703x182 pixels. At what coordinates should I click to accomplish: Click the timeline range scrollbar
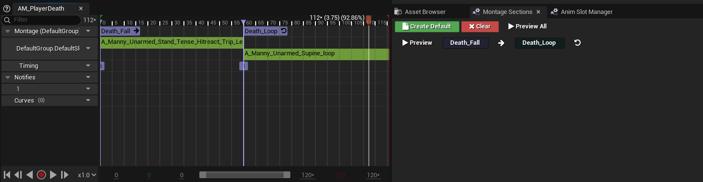pyautogui.click(x=245, y=175)
